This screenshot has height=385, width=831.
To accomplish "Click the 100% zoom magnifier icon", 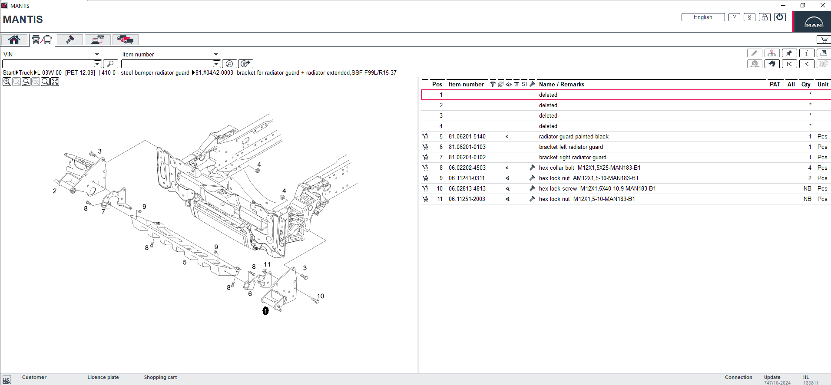I will 36,82.
